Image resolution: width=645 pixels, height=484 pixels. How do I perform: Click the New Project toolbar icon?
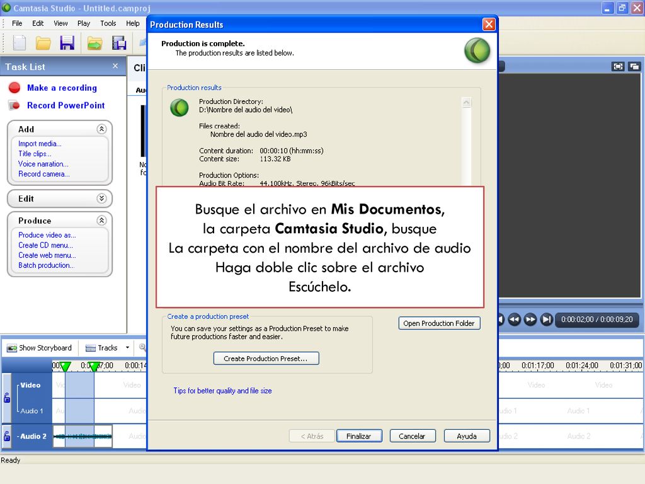pos(20,43)
